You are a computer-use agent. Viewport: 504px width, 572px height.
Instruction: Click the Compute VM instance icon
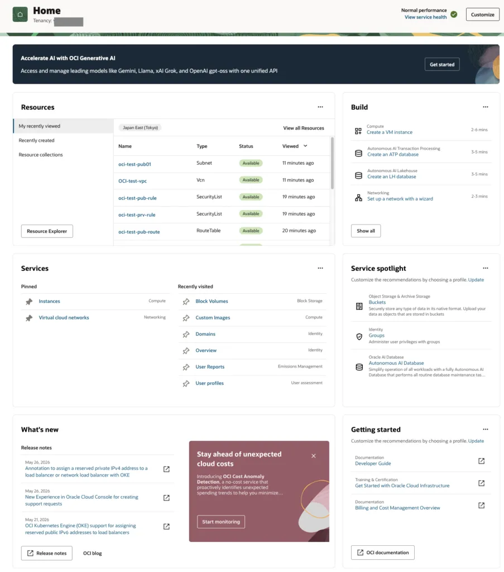pos(358,131)
